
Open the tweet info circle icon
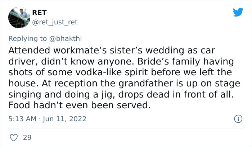pyautogui.click(x=238, y=118)
